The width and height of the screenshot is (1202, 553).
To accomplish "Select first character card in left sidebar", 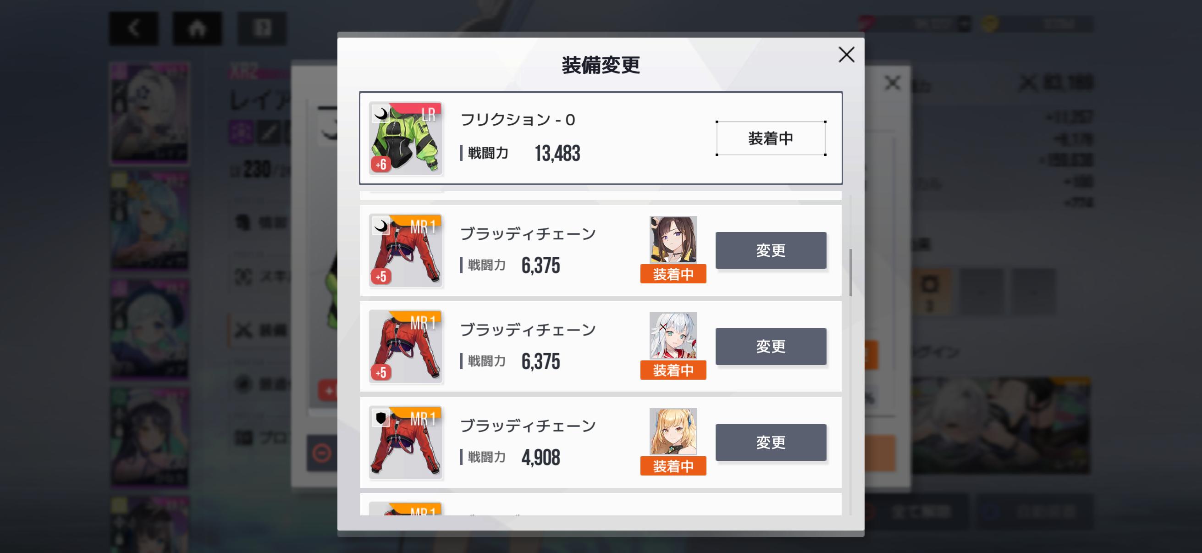I will [x=149, y=113].
